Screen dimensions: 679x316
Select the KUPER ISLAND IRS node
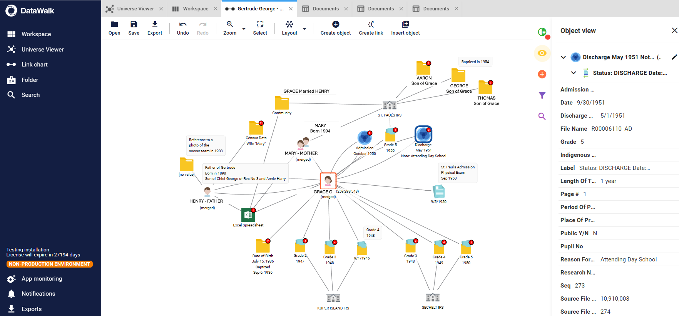click(x=333, y=298)
